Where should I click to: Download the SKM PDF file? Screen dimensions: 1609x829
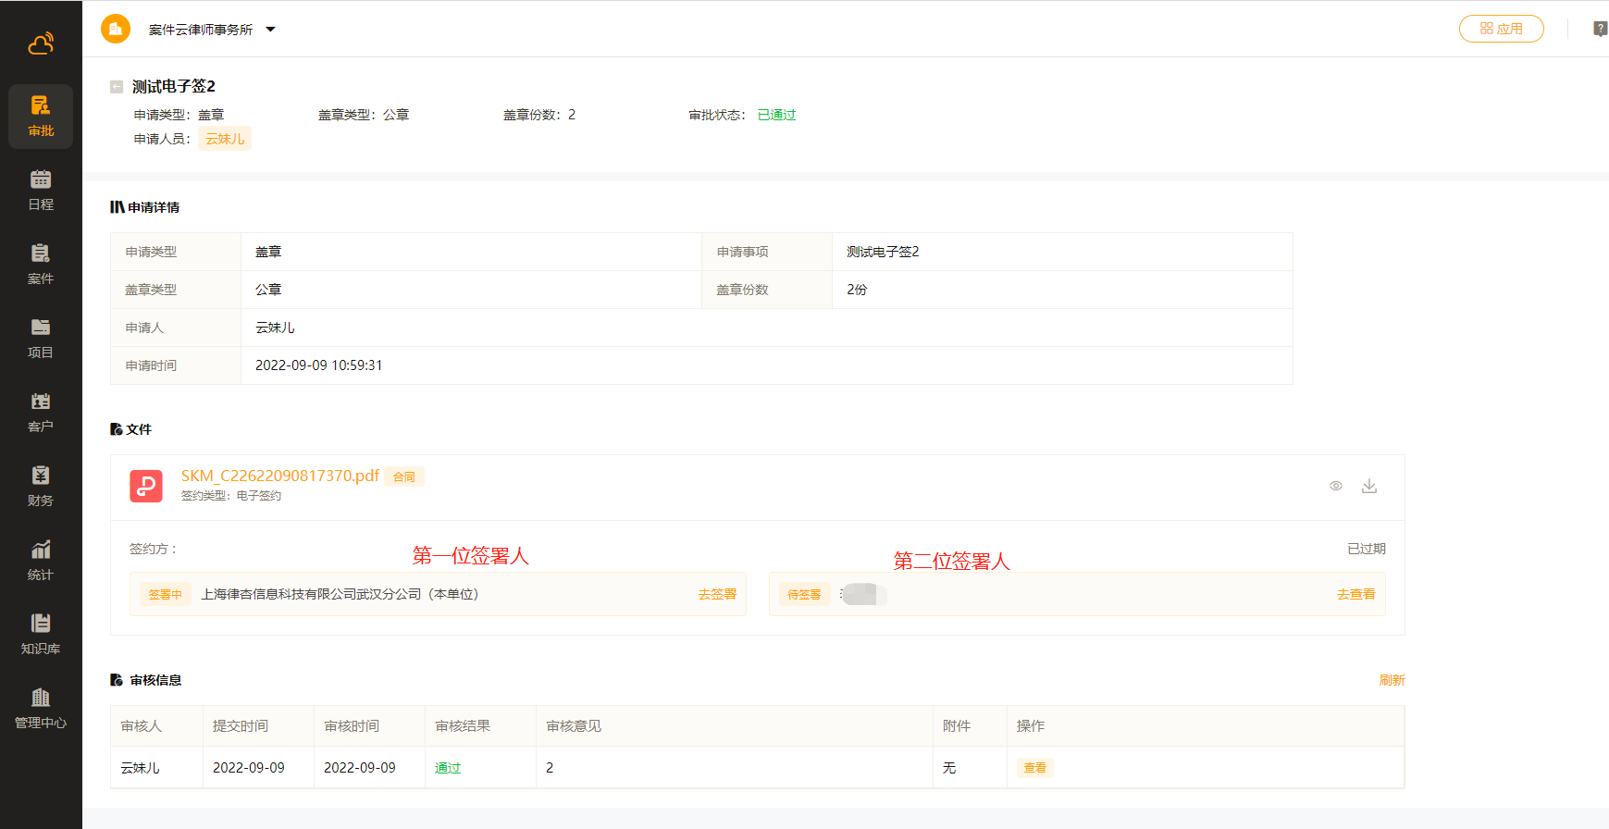tap(1369, 486)
